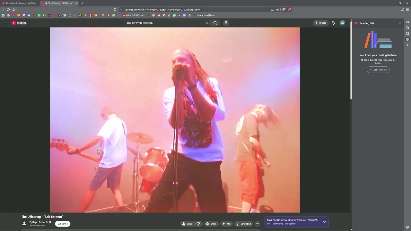411x231 pixels.
Task: Reload the page
Action: click(8, 10)
